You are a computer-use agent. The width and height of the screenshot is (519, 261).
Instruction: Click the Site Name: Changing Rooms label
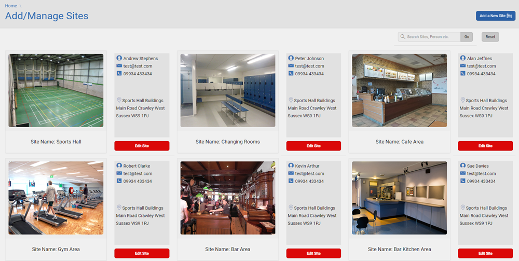(228, 142)
